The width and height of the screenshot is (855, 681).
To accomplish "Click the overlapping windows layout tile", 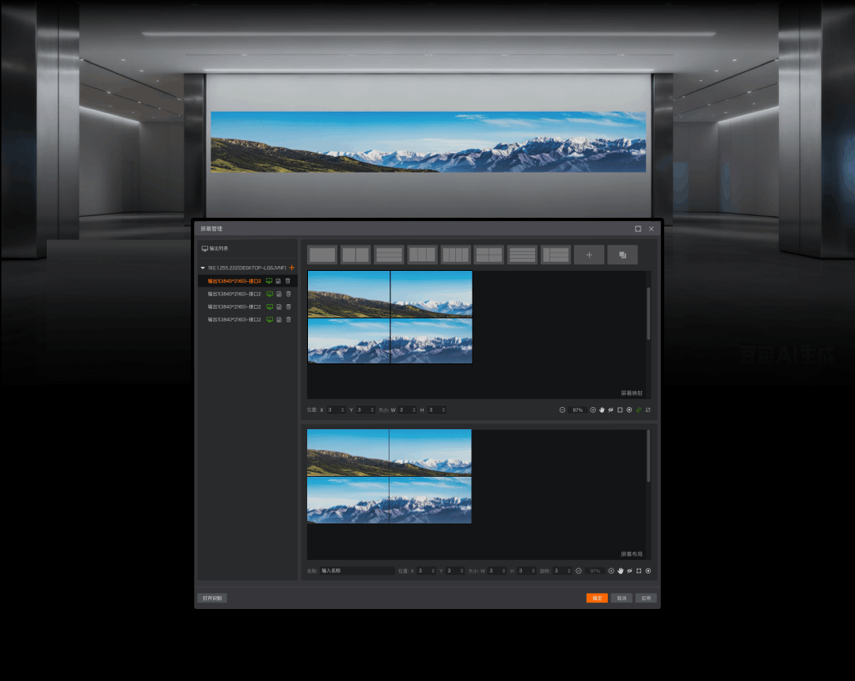I will [622, 255].
